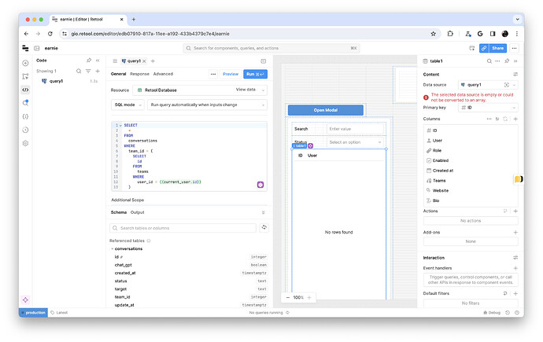Click the purple assistant icon in SQL editor
Viewport: 543px width, 342px height.
(x=260, y=185)
